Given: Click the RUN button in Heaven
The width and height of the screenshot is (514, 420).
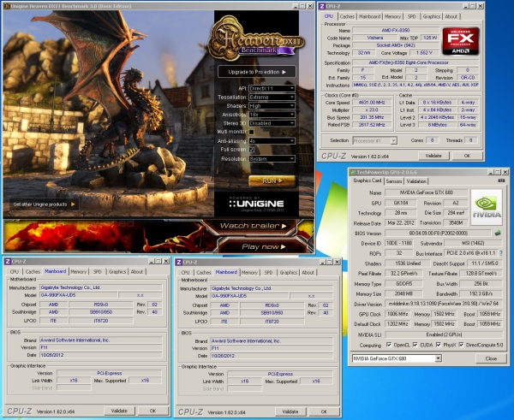Looking at the screenshot, I should tap(272, 180).
